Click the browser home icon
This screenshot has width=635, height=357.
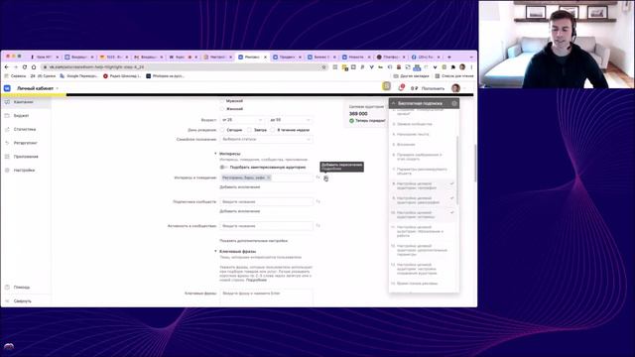(x=34, y=67)
